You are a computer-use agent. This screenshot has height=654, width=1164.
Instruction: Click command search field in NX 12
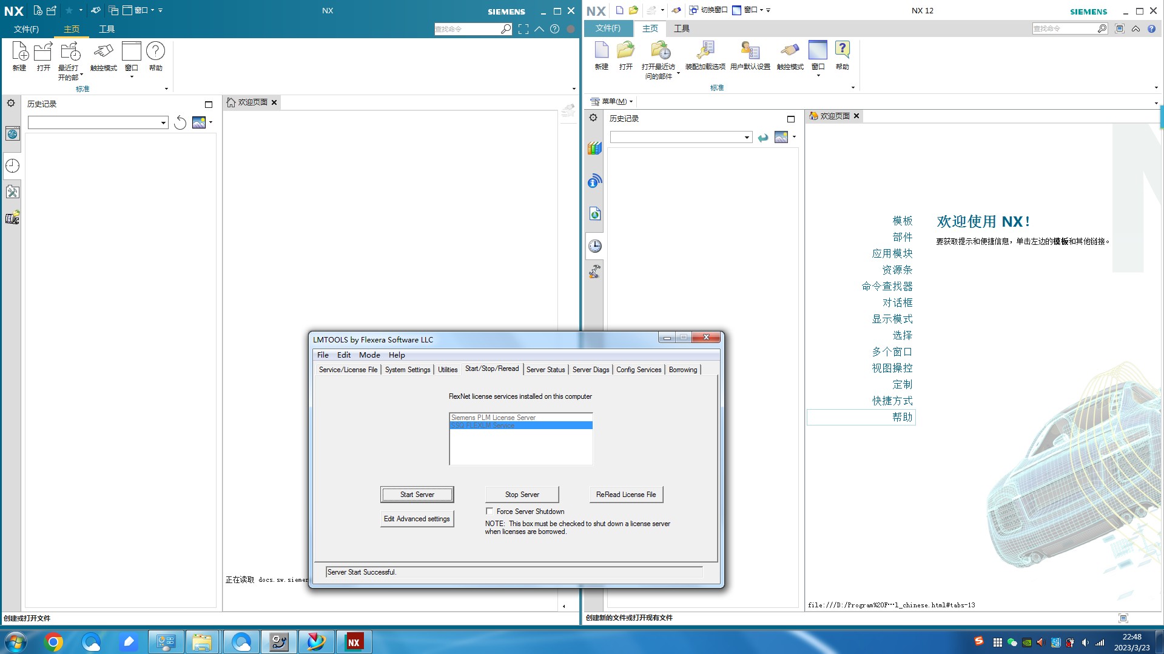coord(1065,28)
